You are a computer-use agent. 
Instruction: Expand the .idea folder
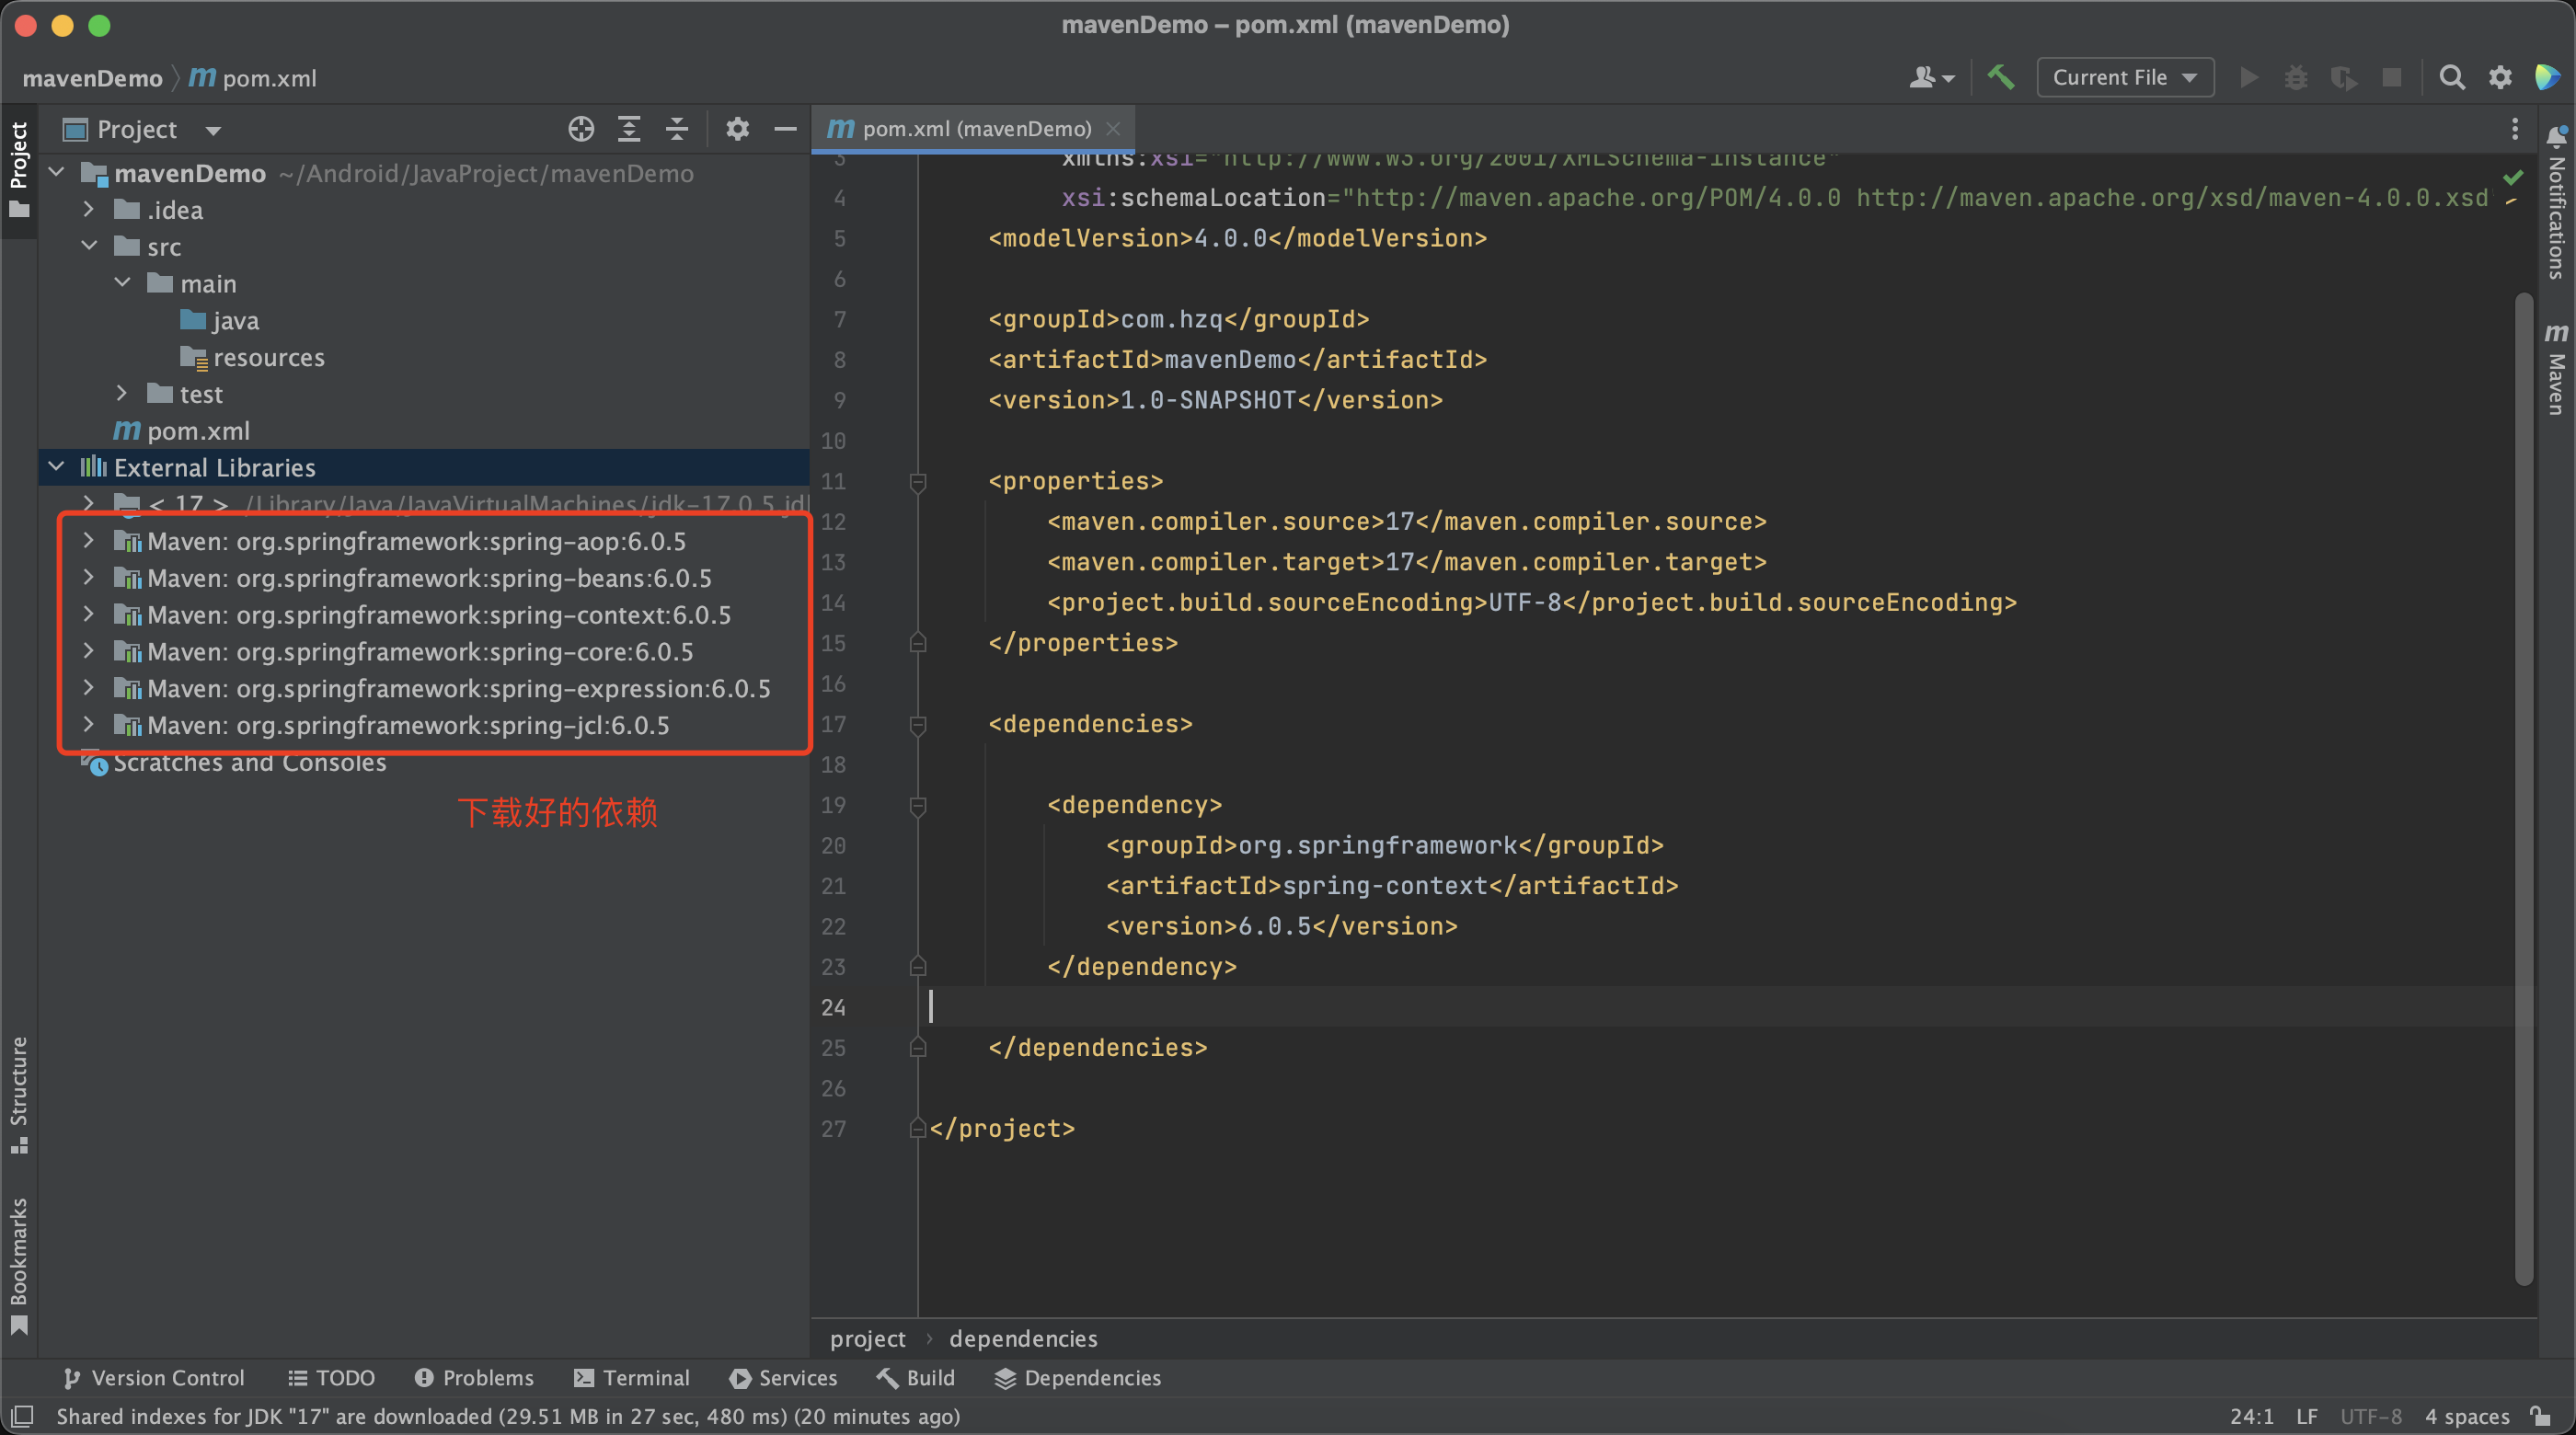(89, 210)
